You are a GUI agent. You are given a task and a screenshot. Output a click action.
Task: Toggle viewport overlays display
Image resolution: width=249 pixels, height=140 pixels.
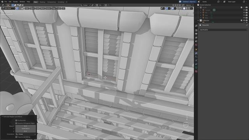coord(173,9)
